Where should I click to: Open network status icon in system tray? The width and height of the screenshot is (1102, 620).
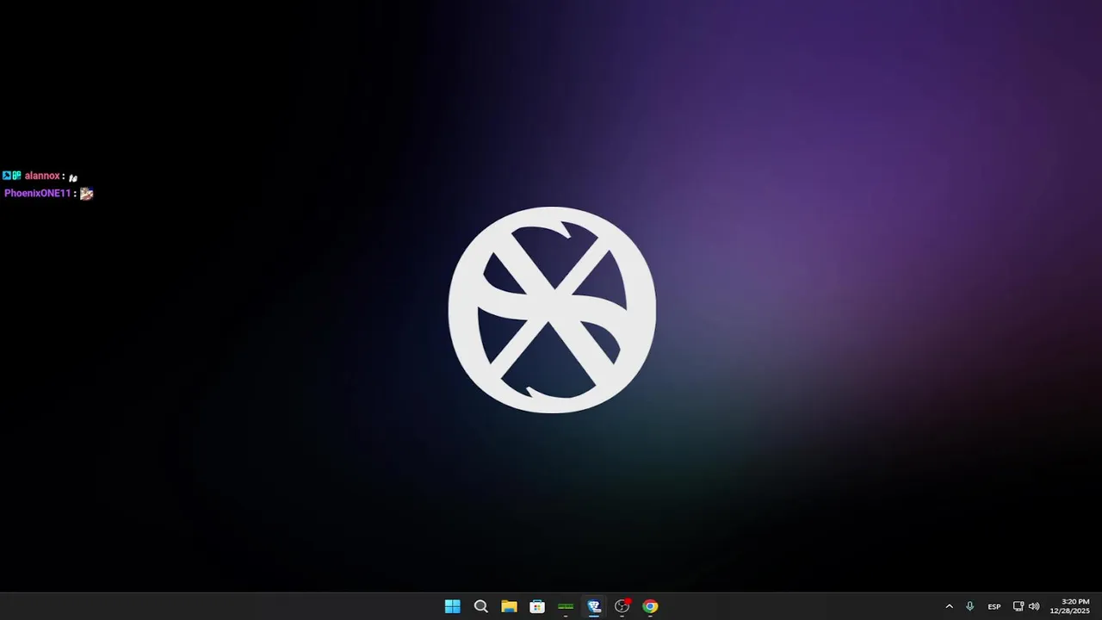point(1018,606)
